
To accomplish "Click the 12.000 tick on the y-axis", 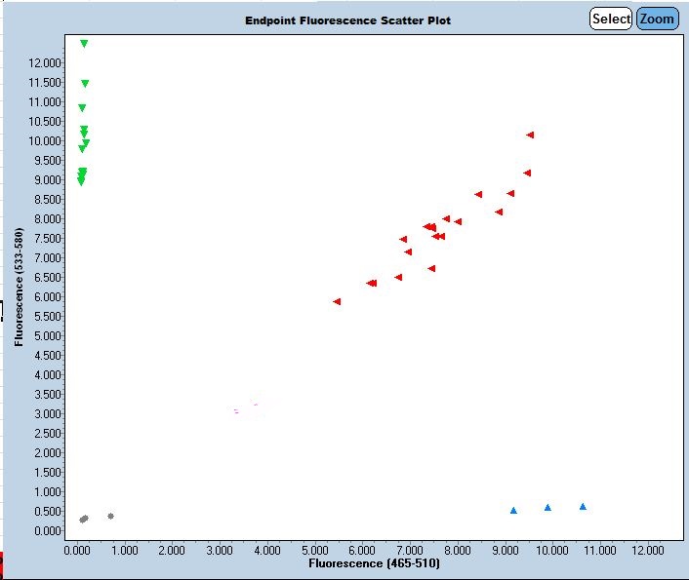I will coord(47,62).
